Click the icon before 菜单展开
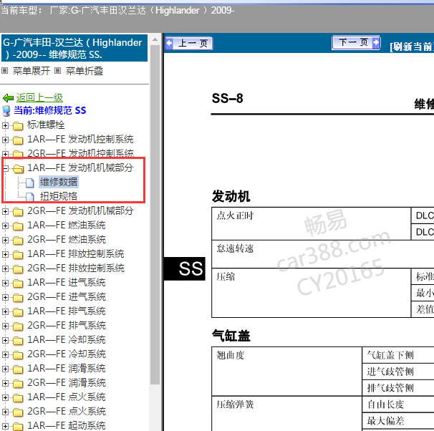 pyautogui.click(x=4, y=71)
